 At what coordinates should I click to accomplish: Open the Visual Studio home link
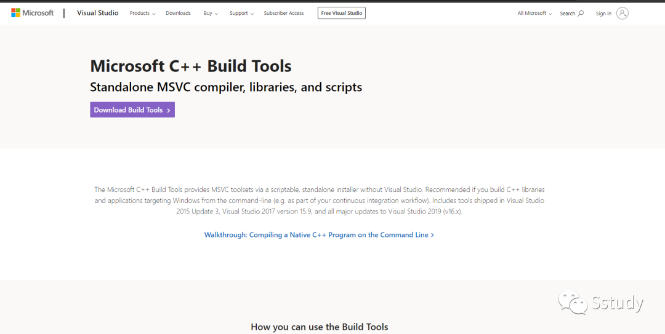click(97, 13)
